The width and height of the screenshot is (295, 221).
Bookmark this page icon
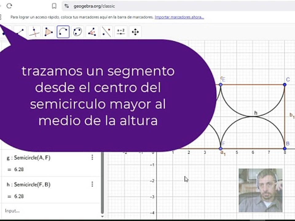(x=54, y=6)
